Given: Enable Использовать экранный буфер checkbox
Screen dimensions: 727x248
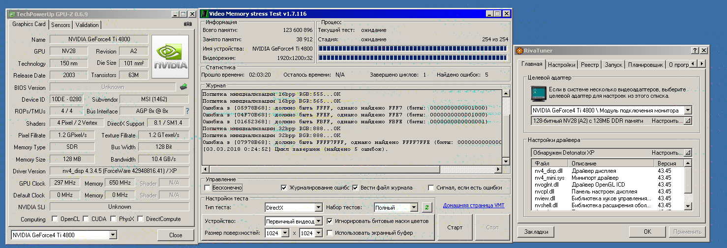Looking at the screenshot, I should 330,233.
